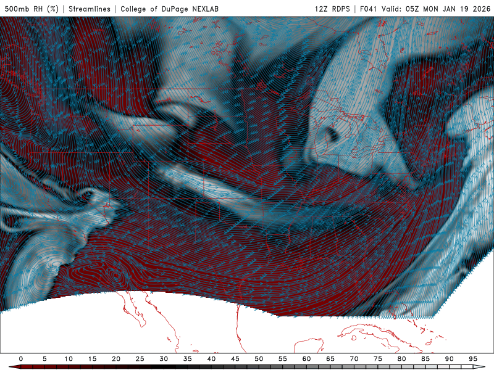The image size is (494, 370).
Task: Click the '12Z RDPS' model run label
Action: 332,9
